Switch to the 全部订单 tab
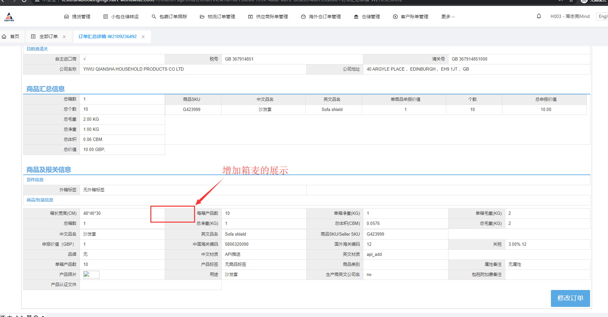This screenshot has height=317, width=608. click(48, 36)
